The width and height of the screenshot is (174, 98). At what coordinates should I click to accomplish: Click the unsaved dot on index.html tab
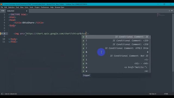tap(27, 11)
